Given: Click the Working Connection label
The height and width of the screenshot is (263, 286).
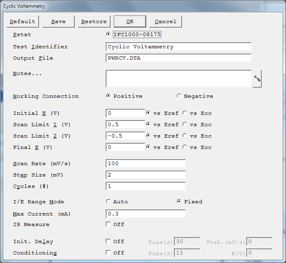Looking at the screenshot, I should (46, 96).
